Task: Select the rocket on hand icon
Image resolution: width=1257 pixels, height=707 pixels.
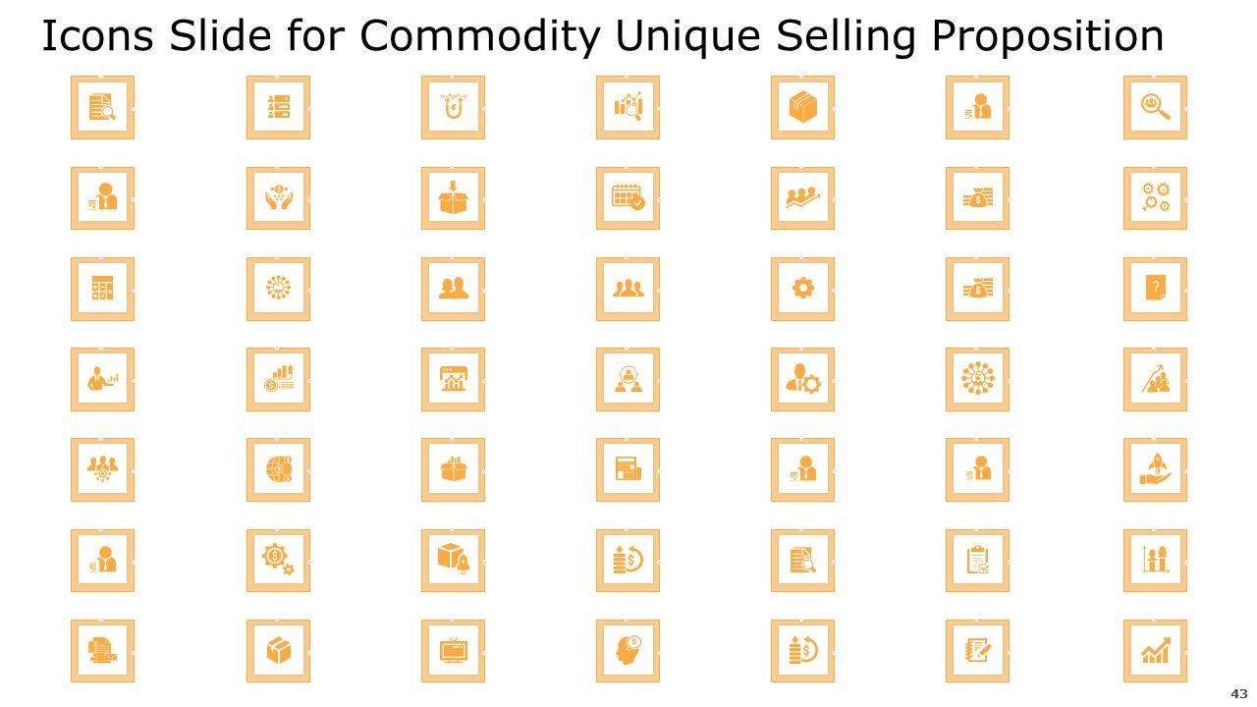Action: pyautogui.click(x=1155, y=469)
